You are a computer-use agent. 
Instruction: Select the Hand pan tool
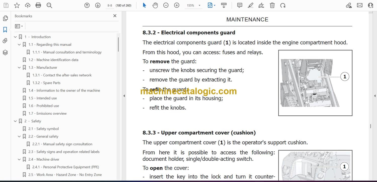tap(155, 5)
